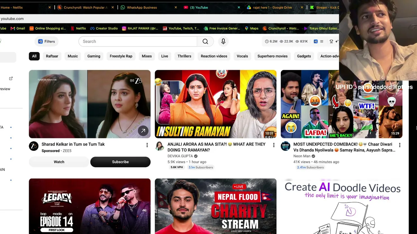Open the Gmail bookmark
417x234 pixels.
(18, 28)
